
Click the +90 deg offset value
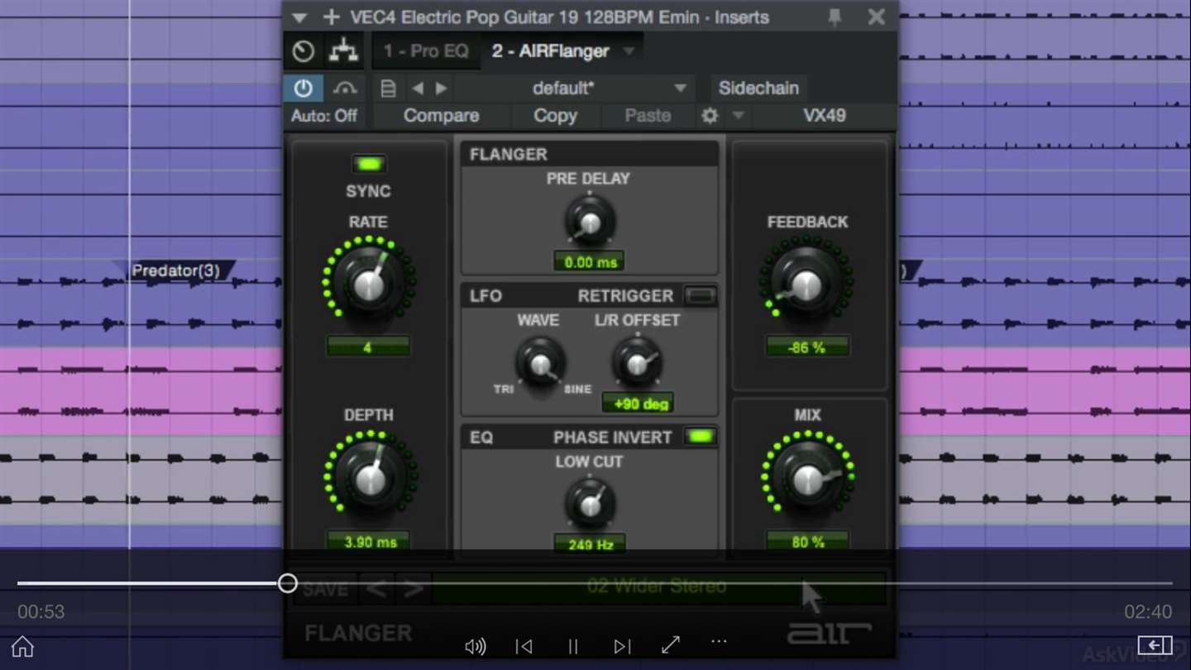[x=638, y=404]
